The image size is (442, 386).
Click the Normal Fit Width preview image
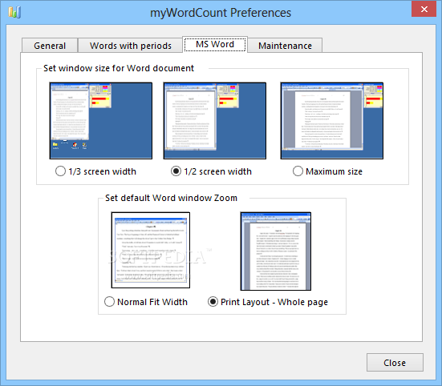(x=151, y=250)
